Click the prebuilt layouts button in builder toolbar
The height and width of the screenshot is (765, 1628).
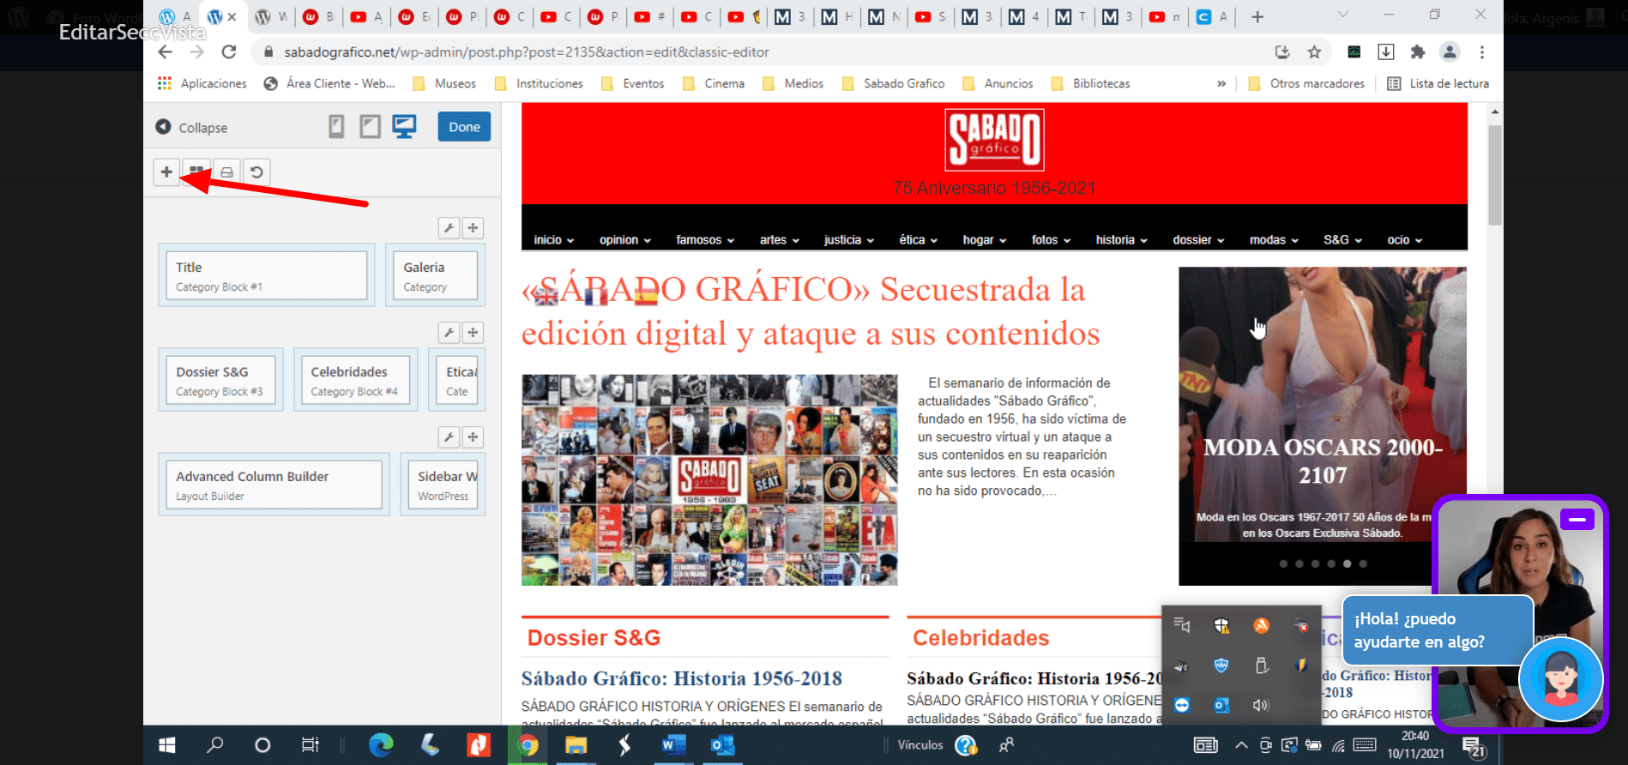(x=226, y=172)
